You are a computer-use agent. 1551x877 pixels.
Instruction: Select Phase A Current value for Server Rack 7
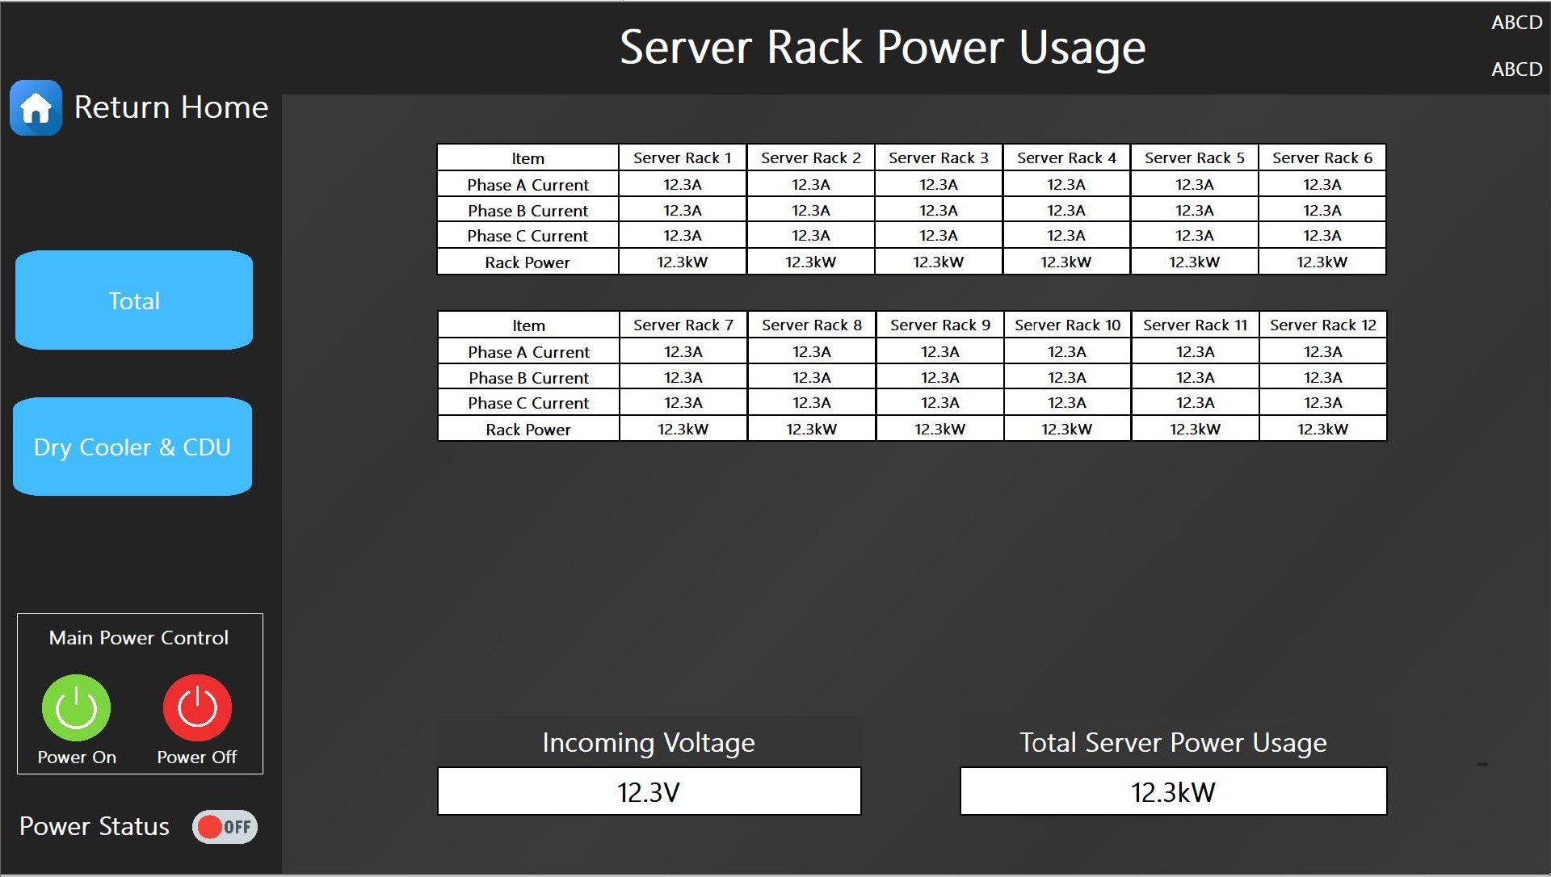pos(683,351)
